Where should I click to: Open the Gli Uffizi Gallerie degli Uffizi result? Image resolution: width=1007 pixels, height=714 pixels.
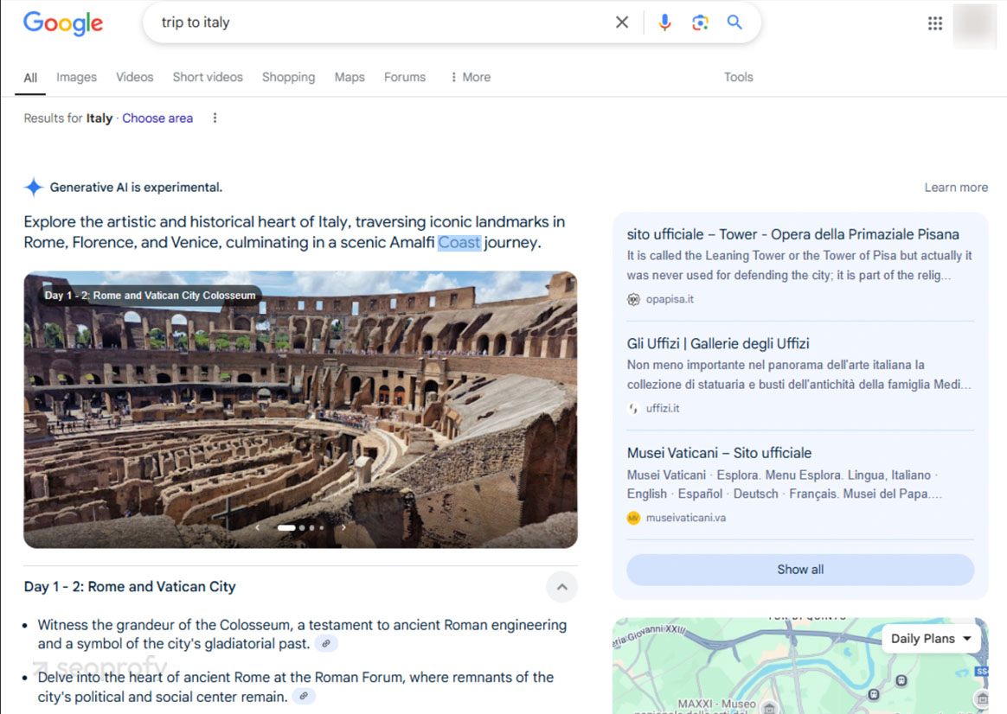[x=718, y=343]
